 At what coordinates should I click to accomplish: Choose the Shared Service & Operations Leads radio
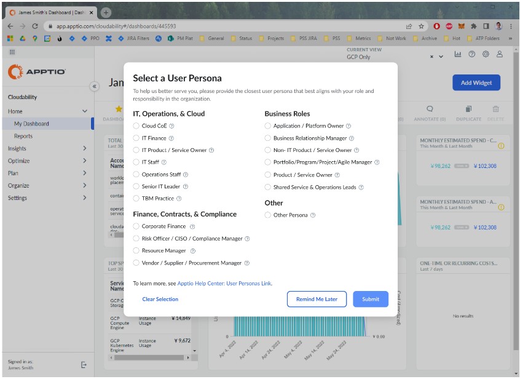point(267,188)
